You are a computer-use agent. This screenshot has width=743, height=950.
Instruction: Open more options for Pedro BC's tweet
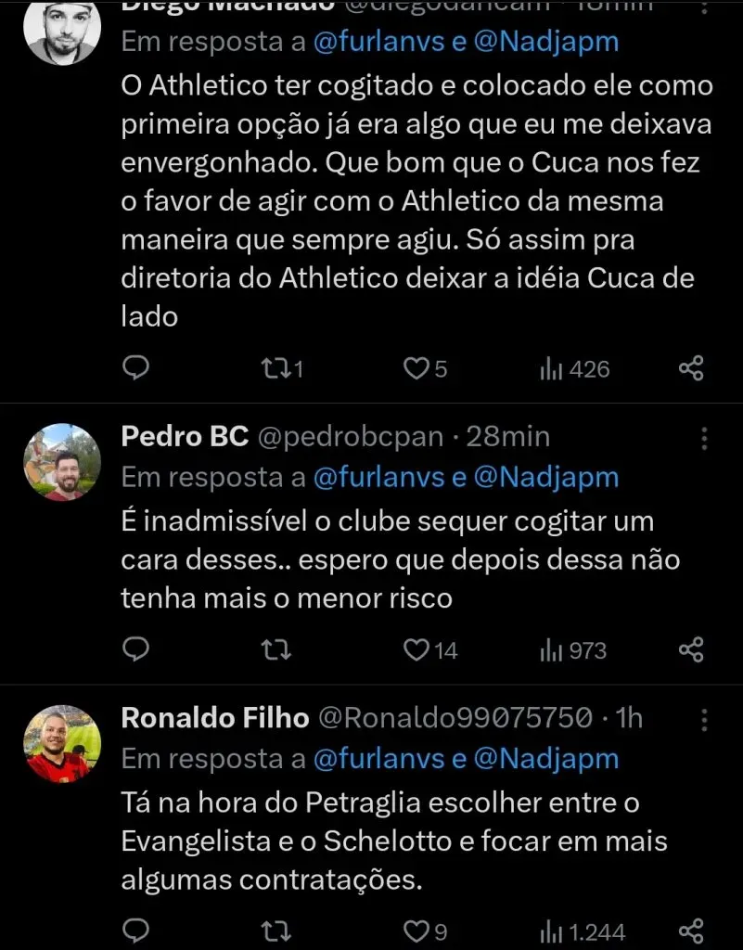704,439
